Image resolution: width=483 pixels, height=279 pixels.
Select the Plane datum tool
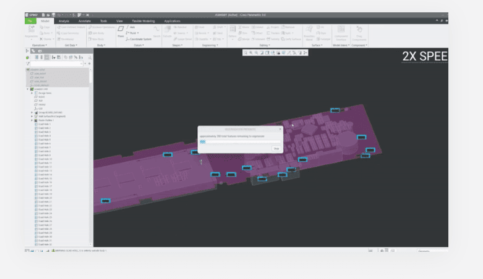click(x=121, y=31)
